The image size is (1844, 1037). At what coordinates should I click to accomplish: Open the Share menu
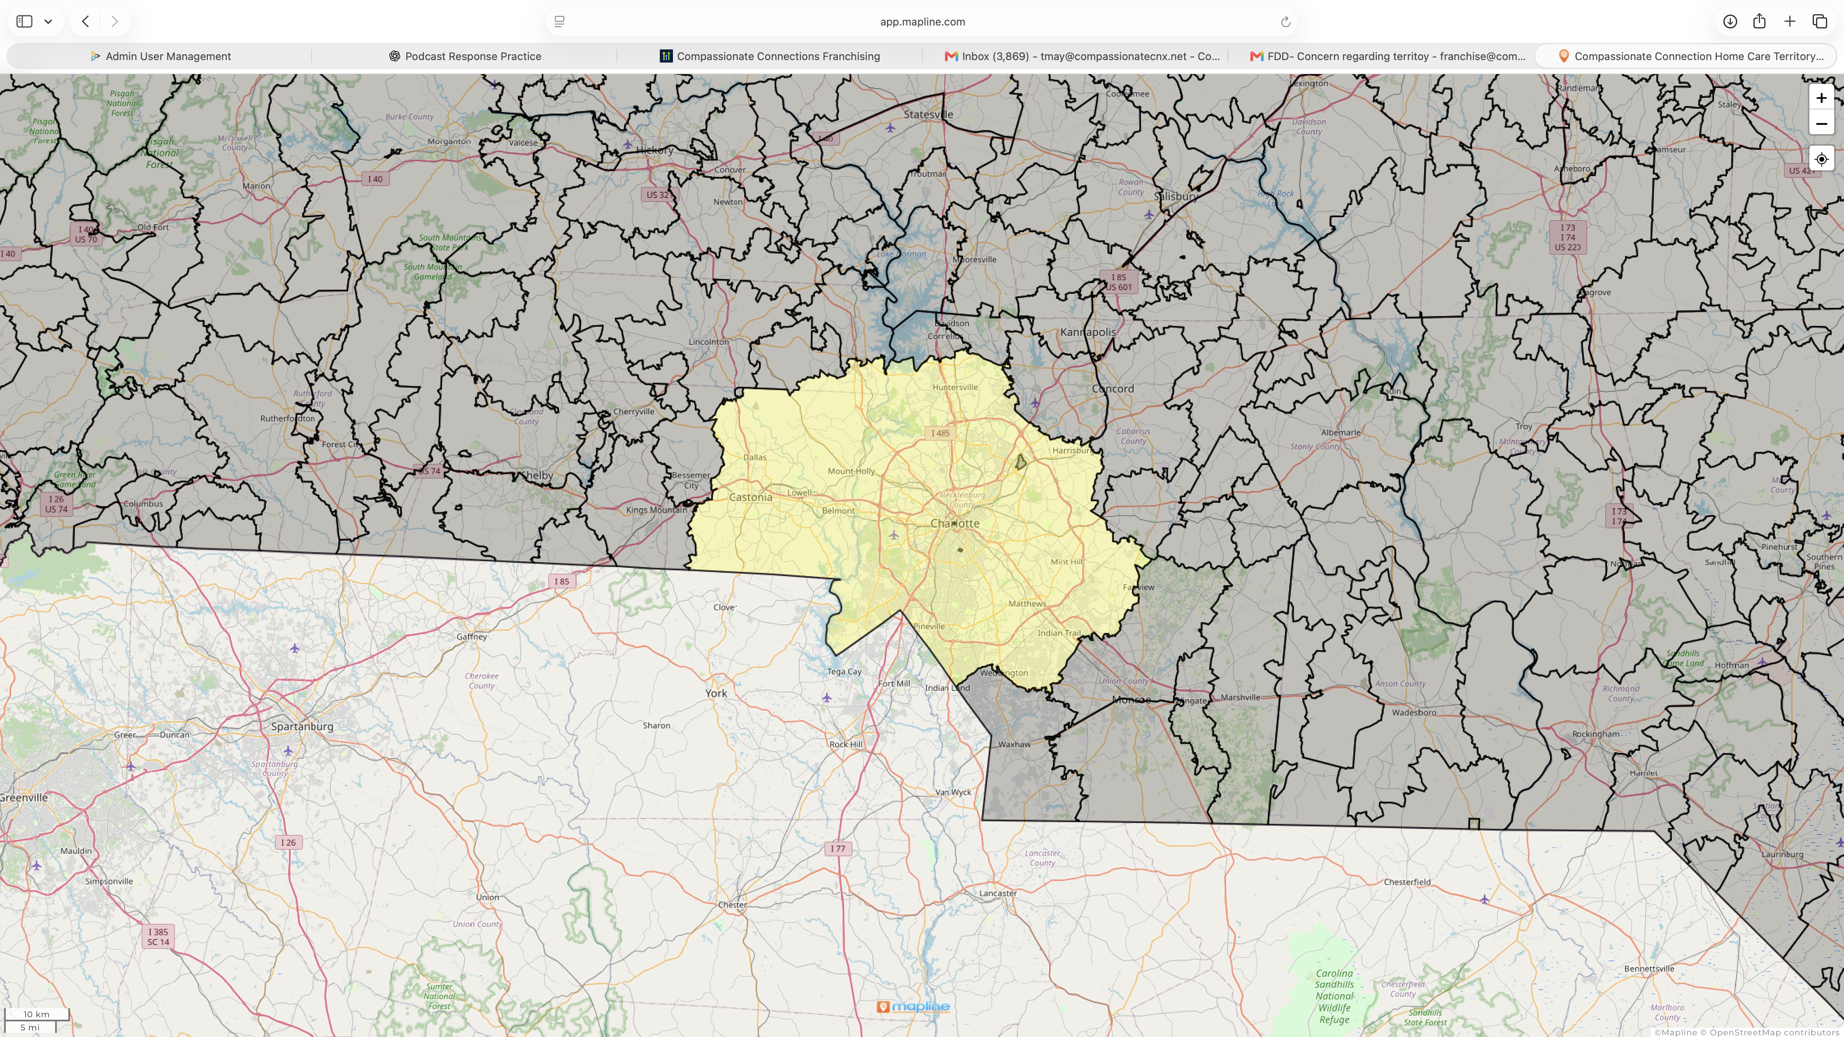coord(1760,21)
